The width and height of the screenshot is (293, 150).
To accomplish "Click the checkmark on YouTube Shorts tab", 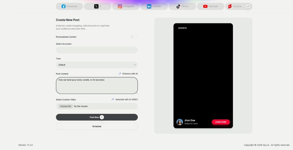I will point(248,6).
